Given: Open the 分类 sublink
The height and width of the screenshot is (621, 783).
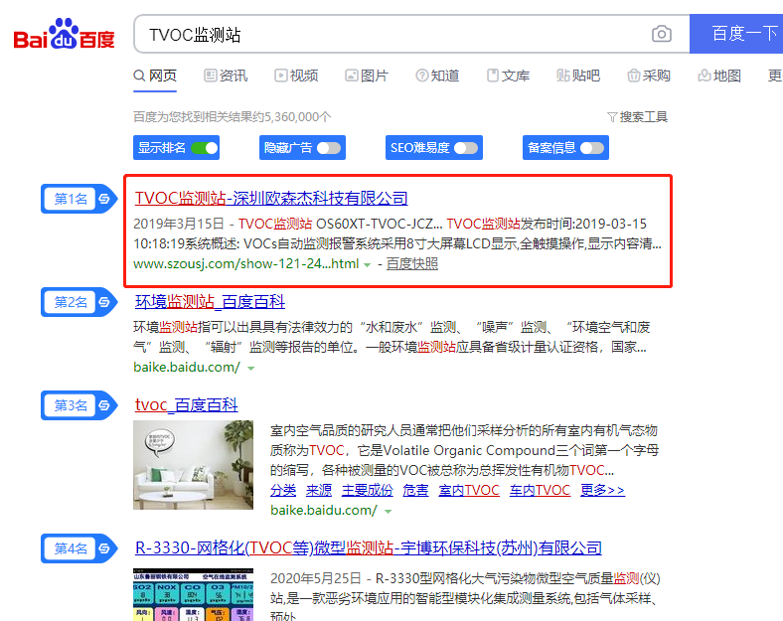Looking at the screenshot, I should (x=283, y=490).
